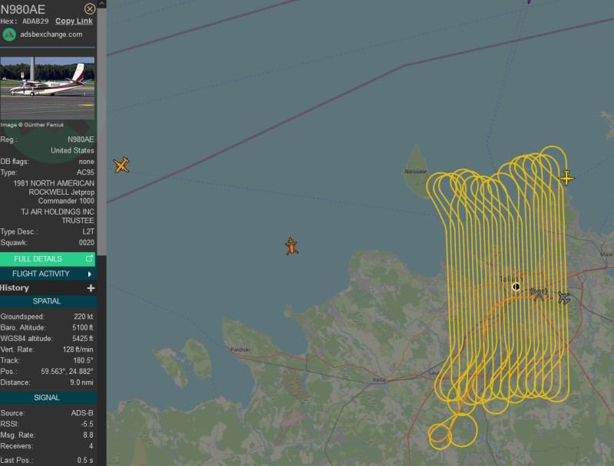Click the N980AE aircraft photo thumbnail
The width and height of the screenshot is (614, 466).
(x=48, y=88)
